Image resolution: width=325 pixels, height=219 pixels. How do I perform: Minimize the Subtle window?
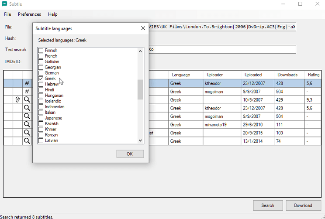coord(284,4)
